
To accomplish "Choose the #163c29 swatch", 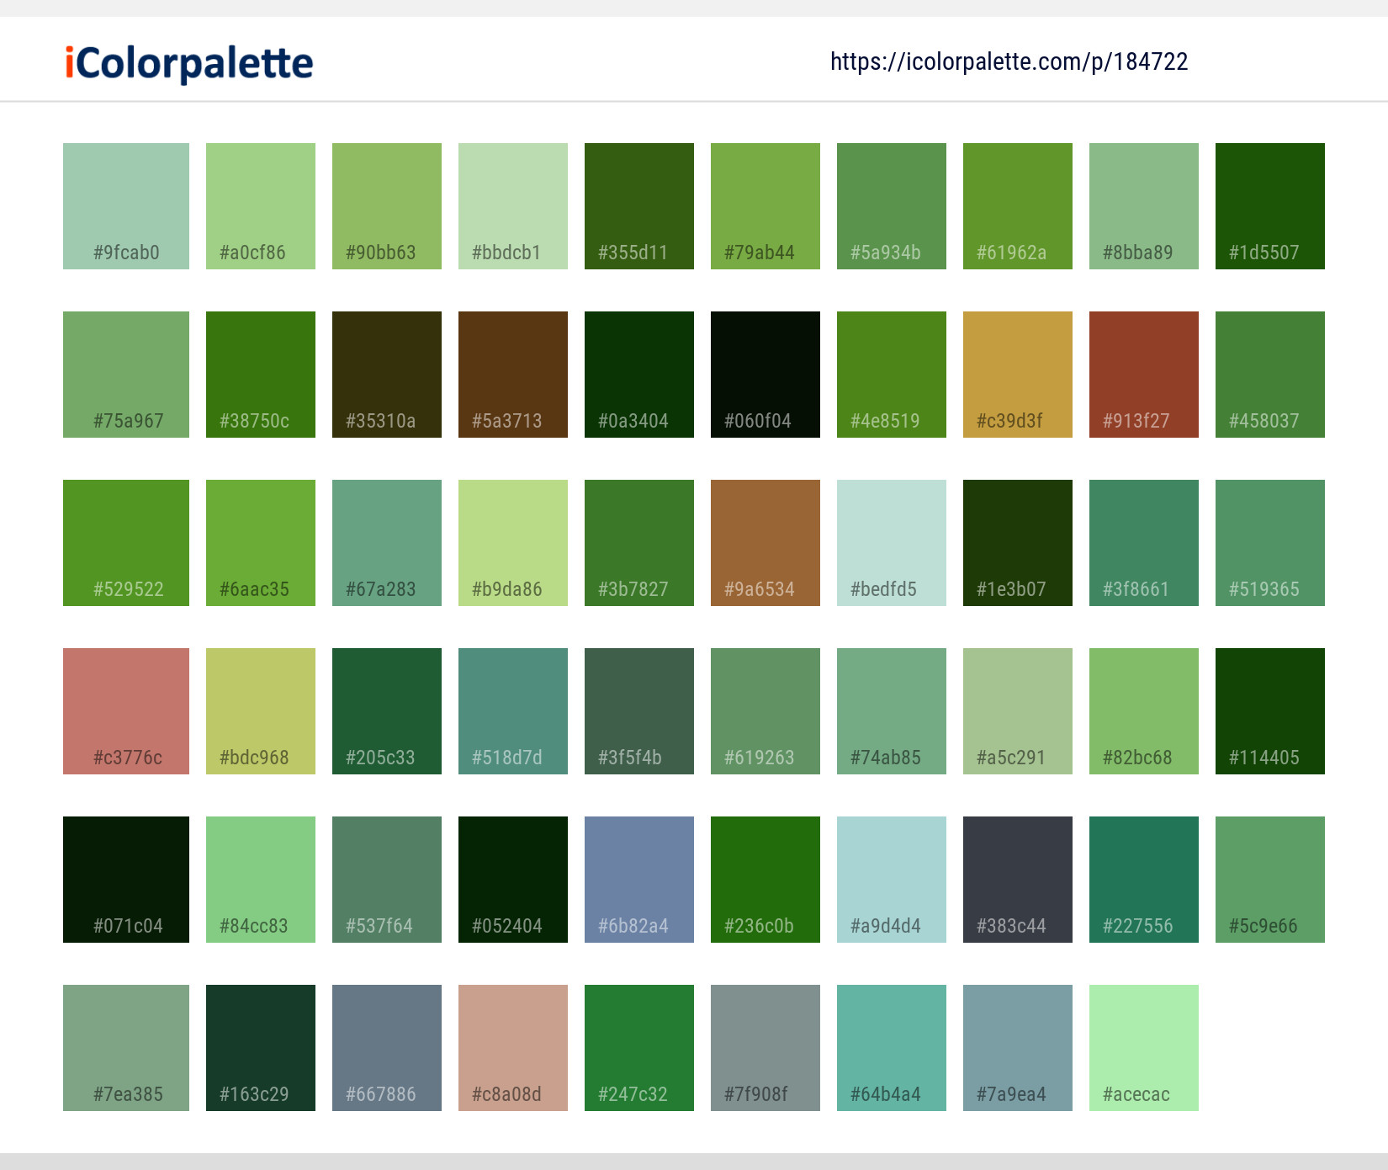I will pyautogui.click(x=261, y=1048).
